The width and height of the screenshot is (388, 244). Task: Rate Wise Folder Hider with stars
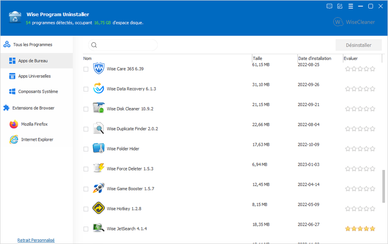[360, 149]
